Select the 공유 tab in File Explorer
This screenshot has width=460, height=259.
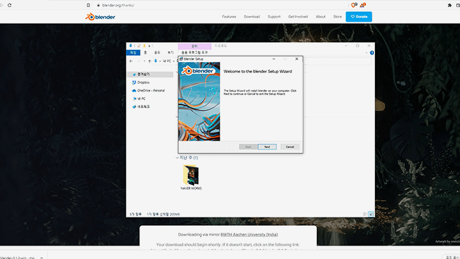coord(157,52)
